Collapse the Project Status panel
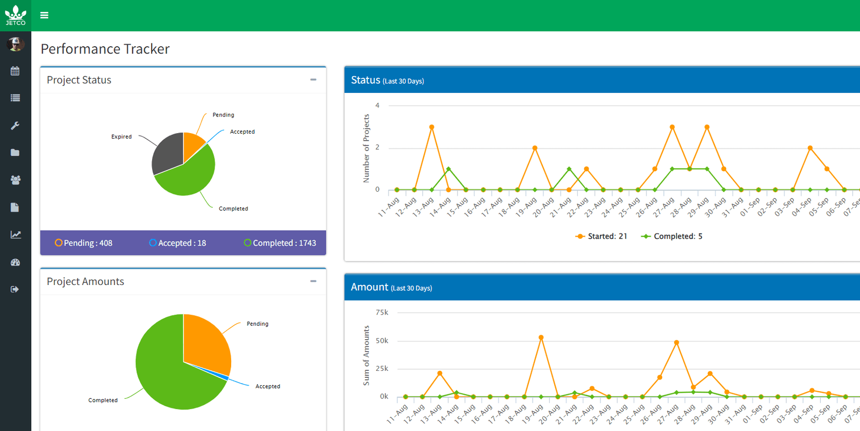The height and width of the screenshot is (431, 860). pyautogui.click(x=313, y=79)
